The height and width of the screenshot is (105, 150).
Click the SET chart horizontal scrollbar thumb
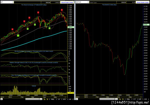[x=32, y=99]
